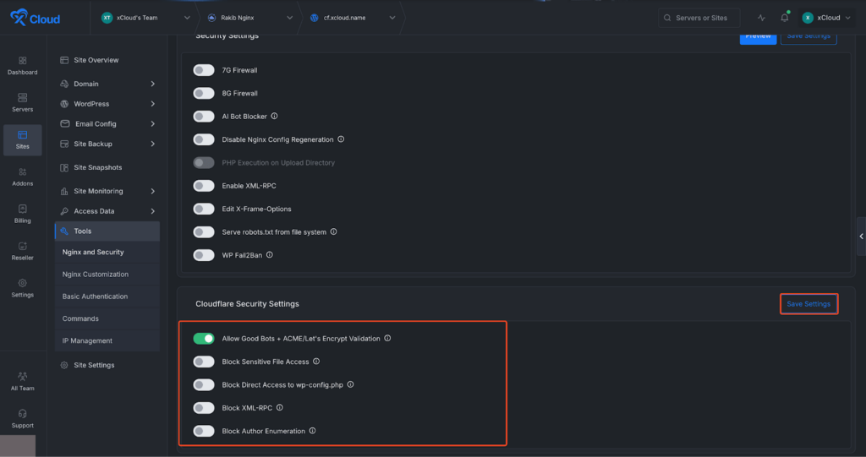
Task: Click the Servers or Sites search field
Action: tap(699, 18)
